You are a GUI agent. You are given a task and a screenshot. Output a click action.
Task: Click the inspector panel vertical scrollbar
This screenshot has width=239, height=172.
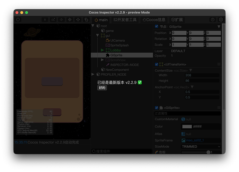[224, 67]
